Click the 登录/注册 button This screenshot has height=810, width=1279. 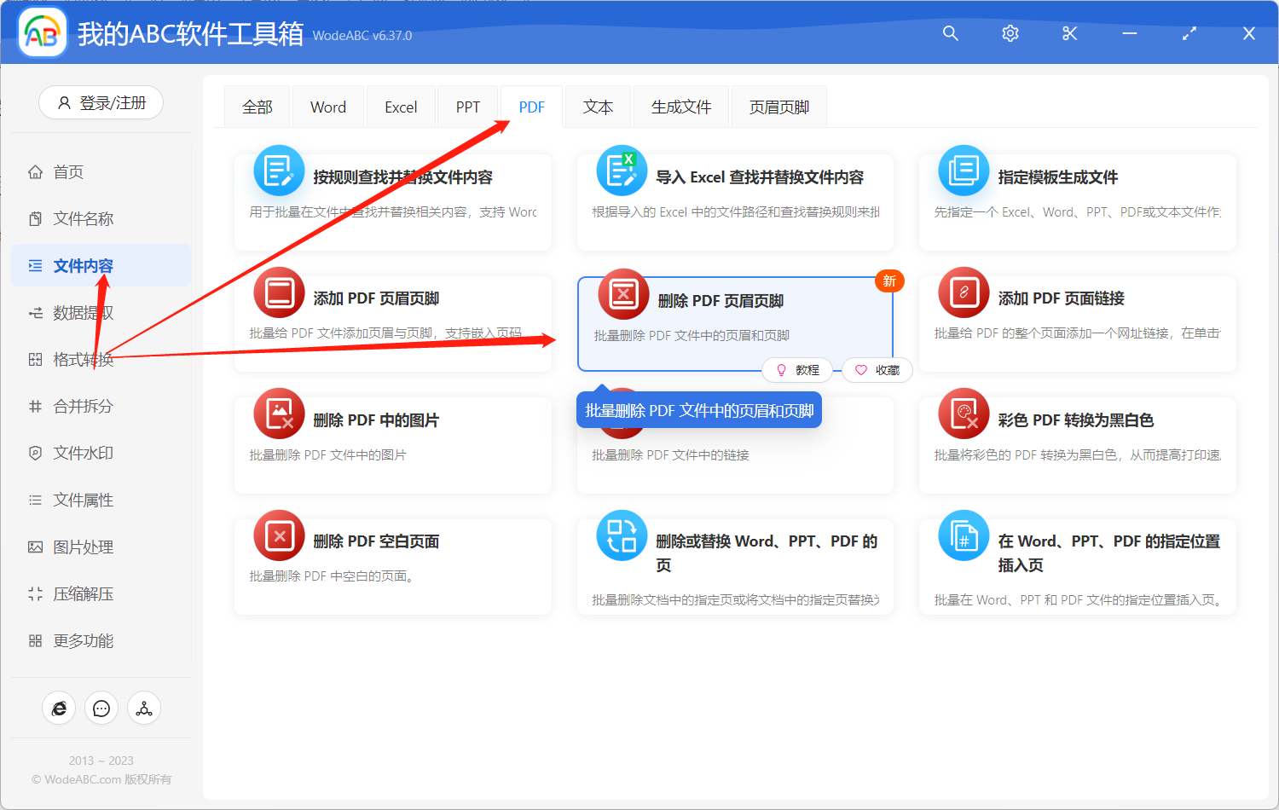pyautogui.click(x=101, y=103)
